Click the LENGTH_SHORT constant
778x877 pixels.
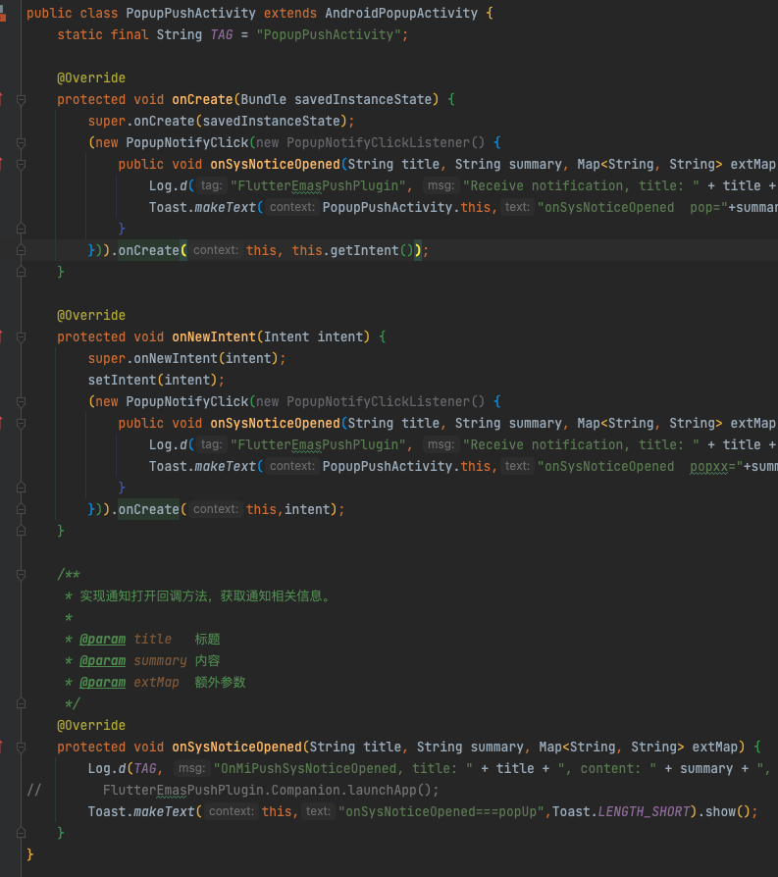click(x=644, y=811)
